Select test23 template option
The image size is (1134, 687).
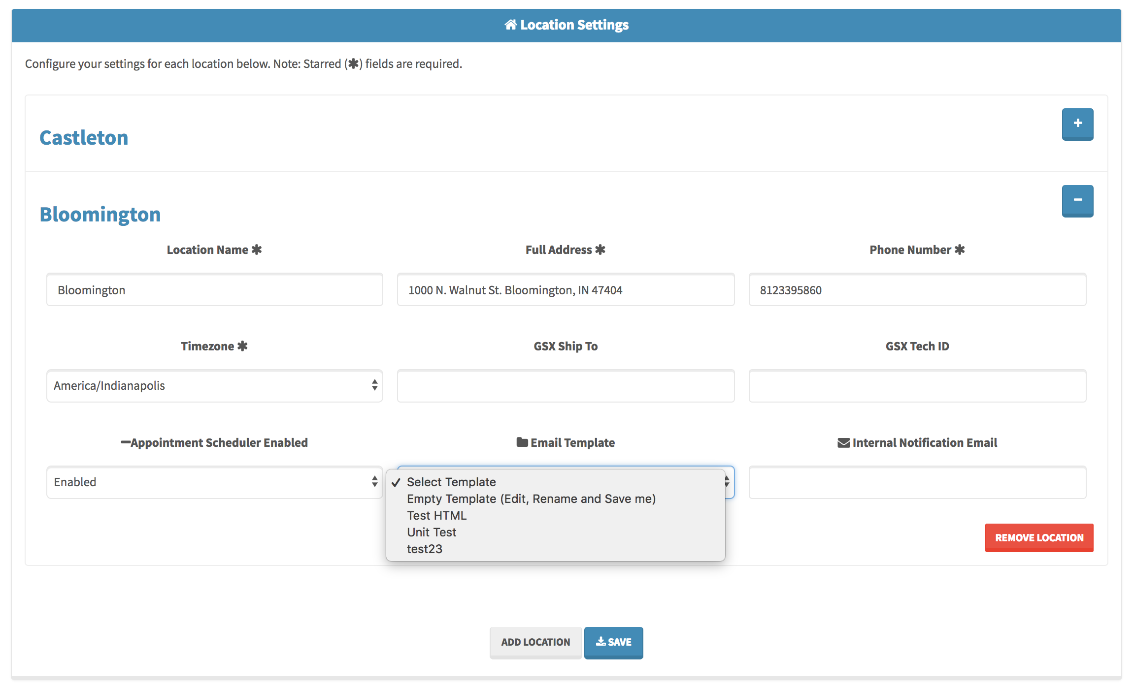click(425, 549)
